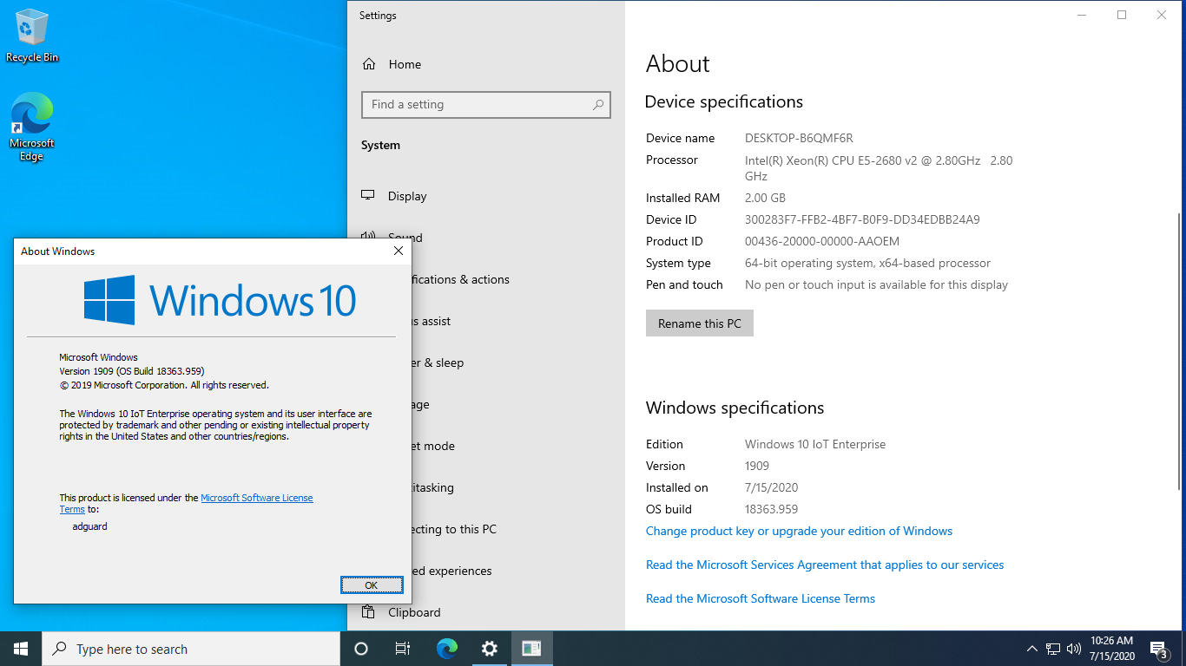Click the Display monitor icon in sidebar

368,196
